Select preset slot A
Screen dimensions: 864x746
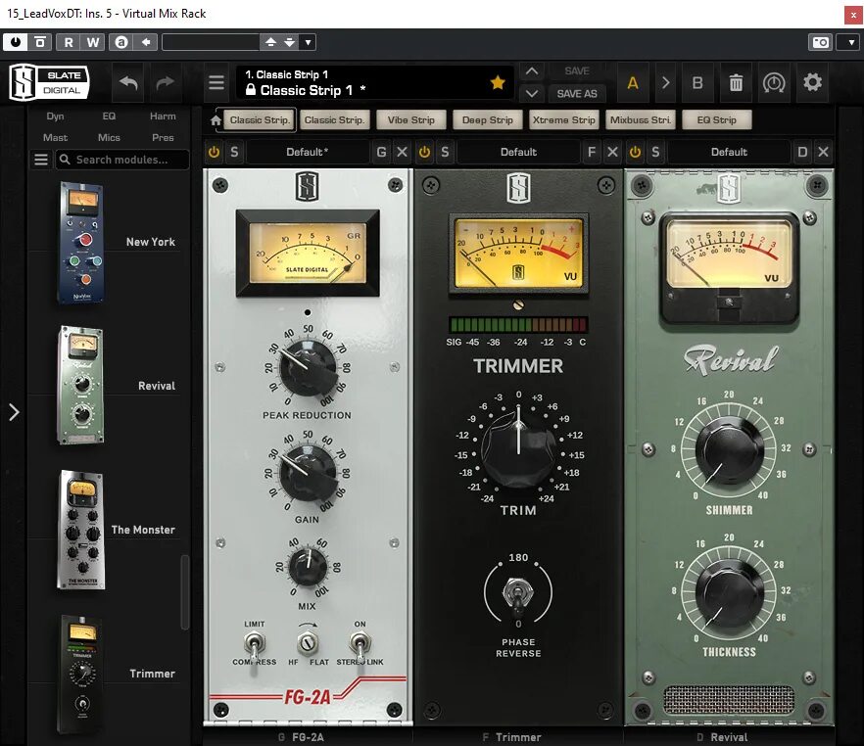point(633,83)
